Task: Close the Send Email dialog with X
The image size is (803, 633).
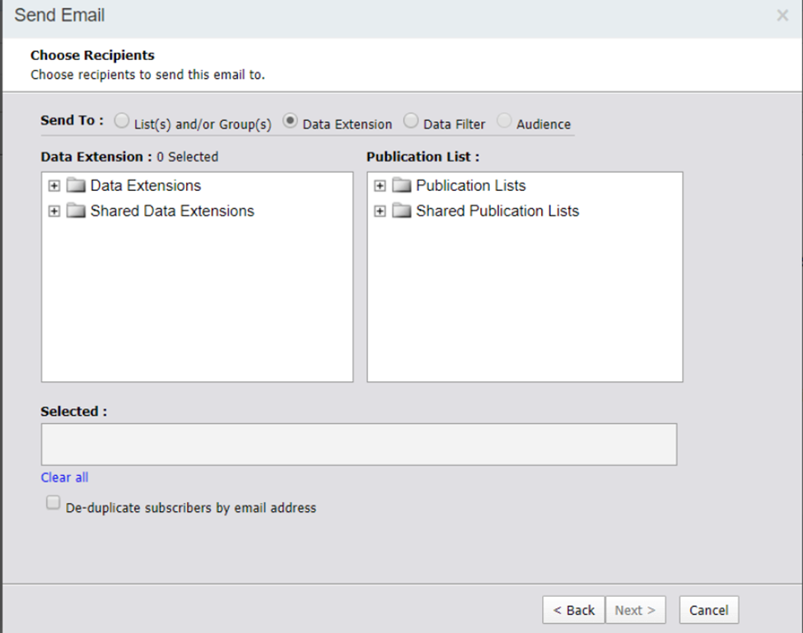Action: [x=782, y=16]
